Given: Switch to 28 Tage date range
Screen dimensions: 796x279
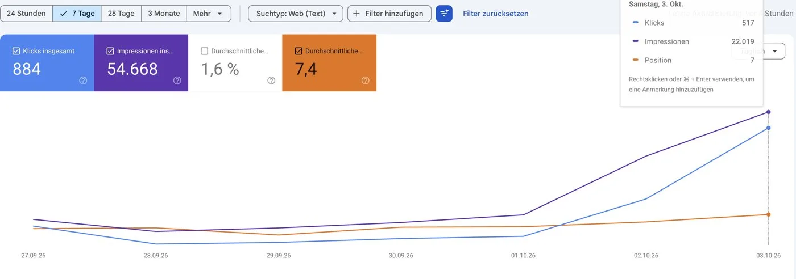Looking at the screenshot, I should (x=122, y=14).
